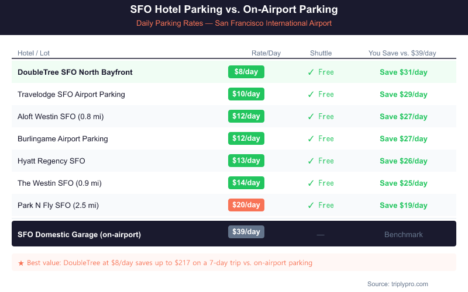
Task: Click the star icon in the best value note
Action: point(21,263)
